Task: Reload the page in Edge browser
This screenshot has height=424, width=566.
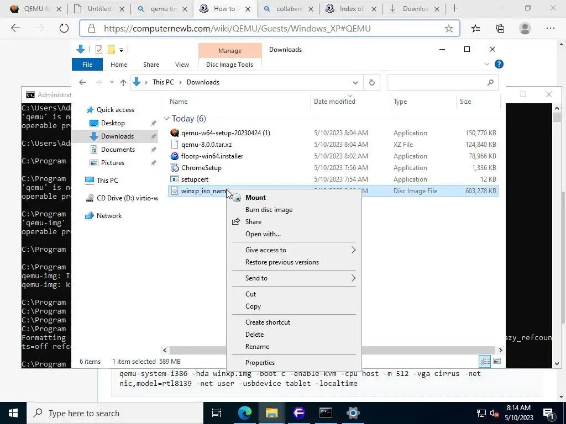Action: pyautogui.click(x=64, y=29)
